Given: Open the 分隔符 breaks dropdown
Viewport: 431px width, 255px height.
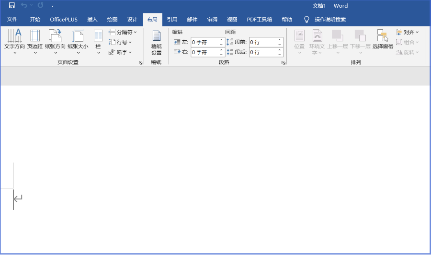Looking at the screenshot, I should tap(123, 32).
